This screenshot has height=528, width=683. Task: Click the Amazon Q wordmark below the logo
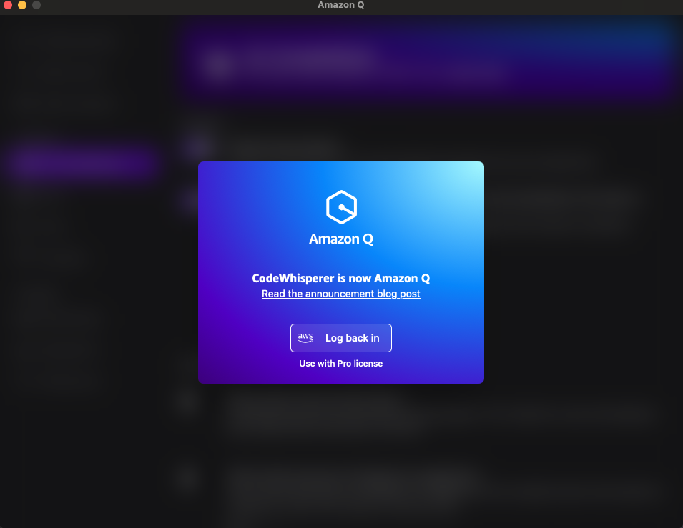point(341,239)
